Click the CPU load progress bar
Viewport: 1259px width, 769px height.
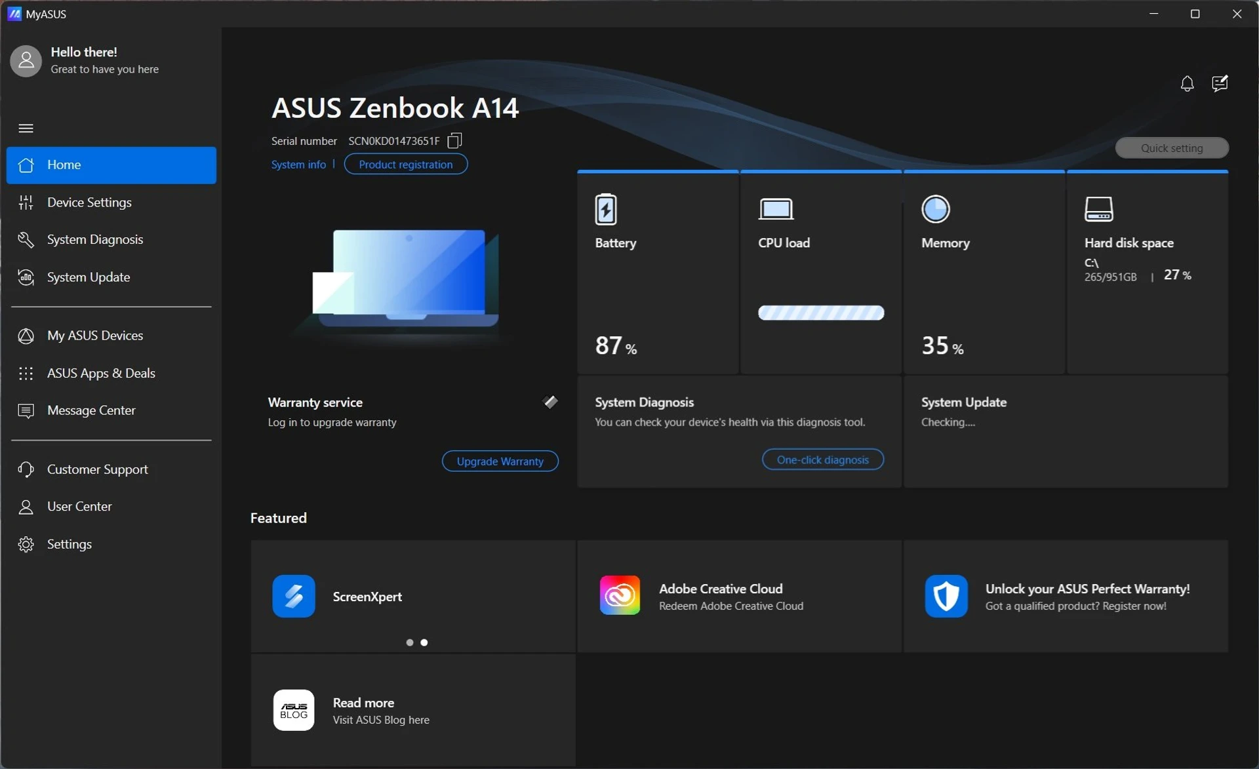pyautogui.click(x=821, y=313)
